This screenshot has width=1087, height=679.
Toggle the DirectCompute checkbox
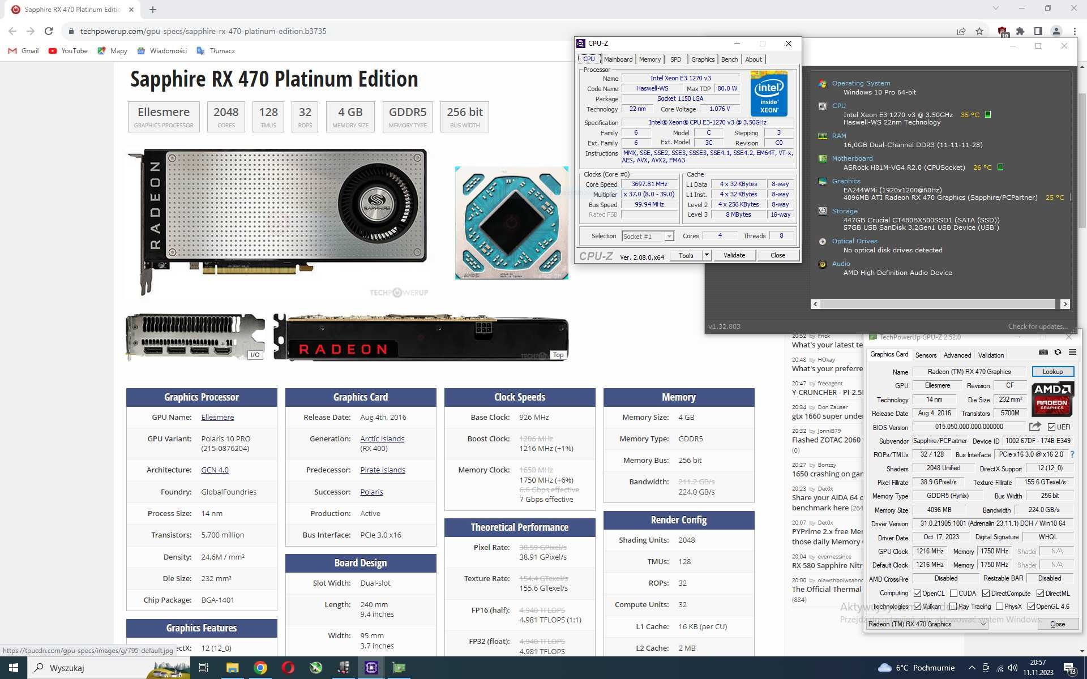click(986, 594)
